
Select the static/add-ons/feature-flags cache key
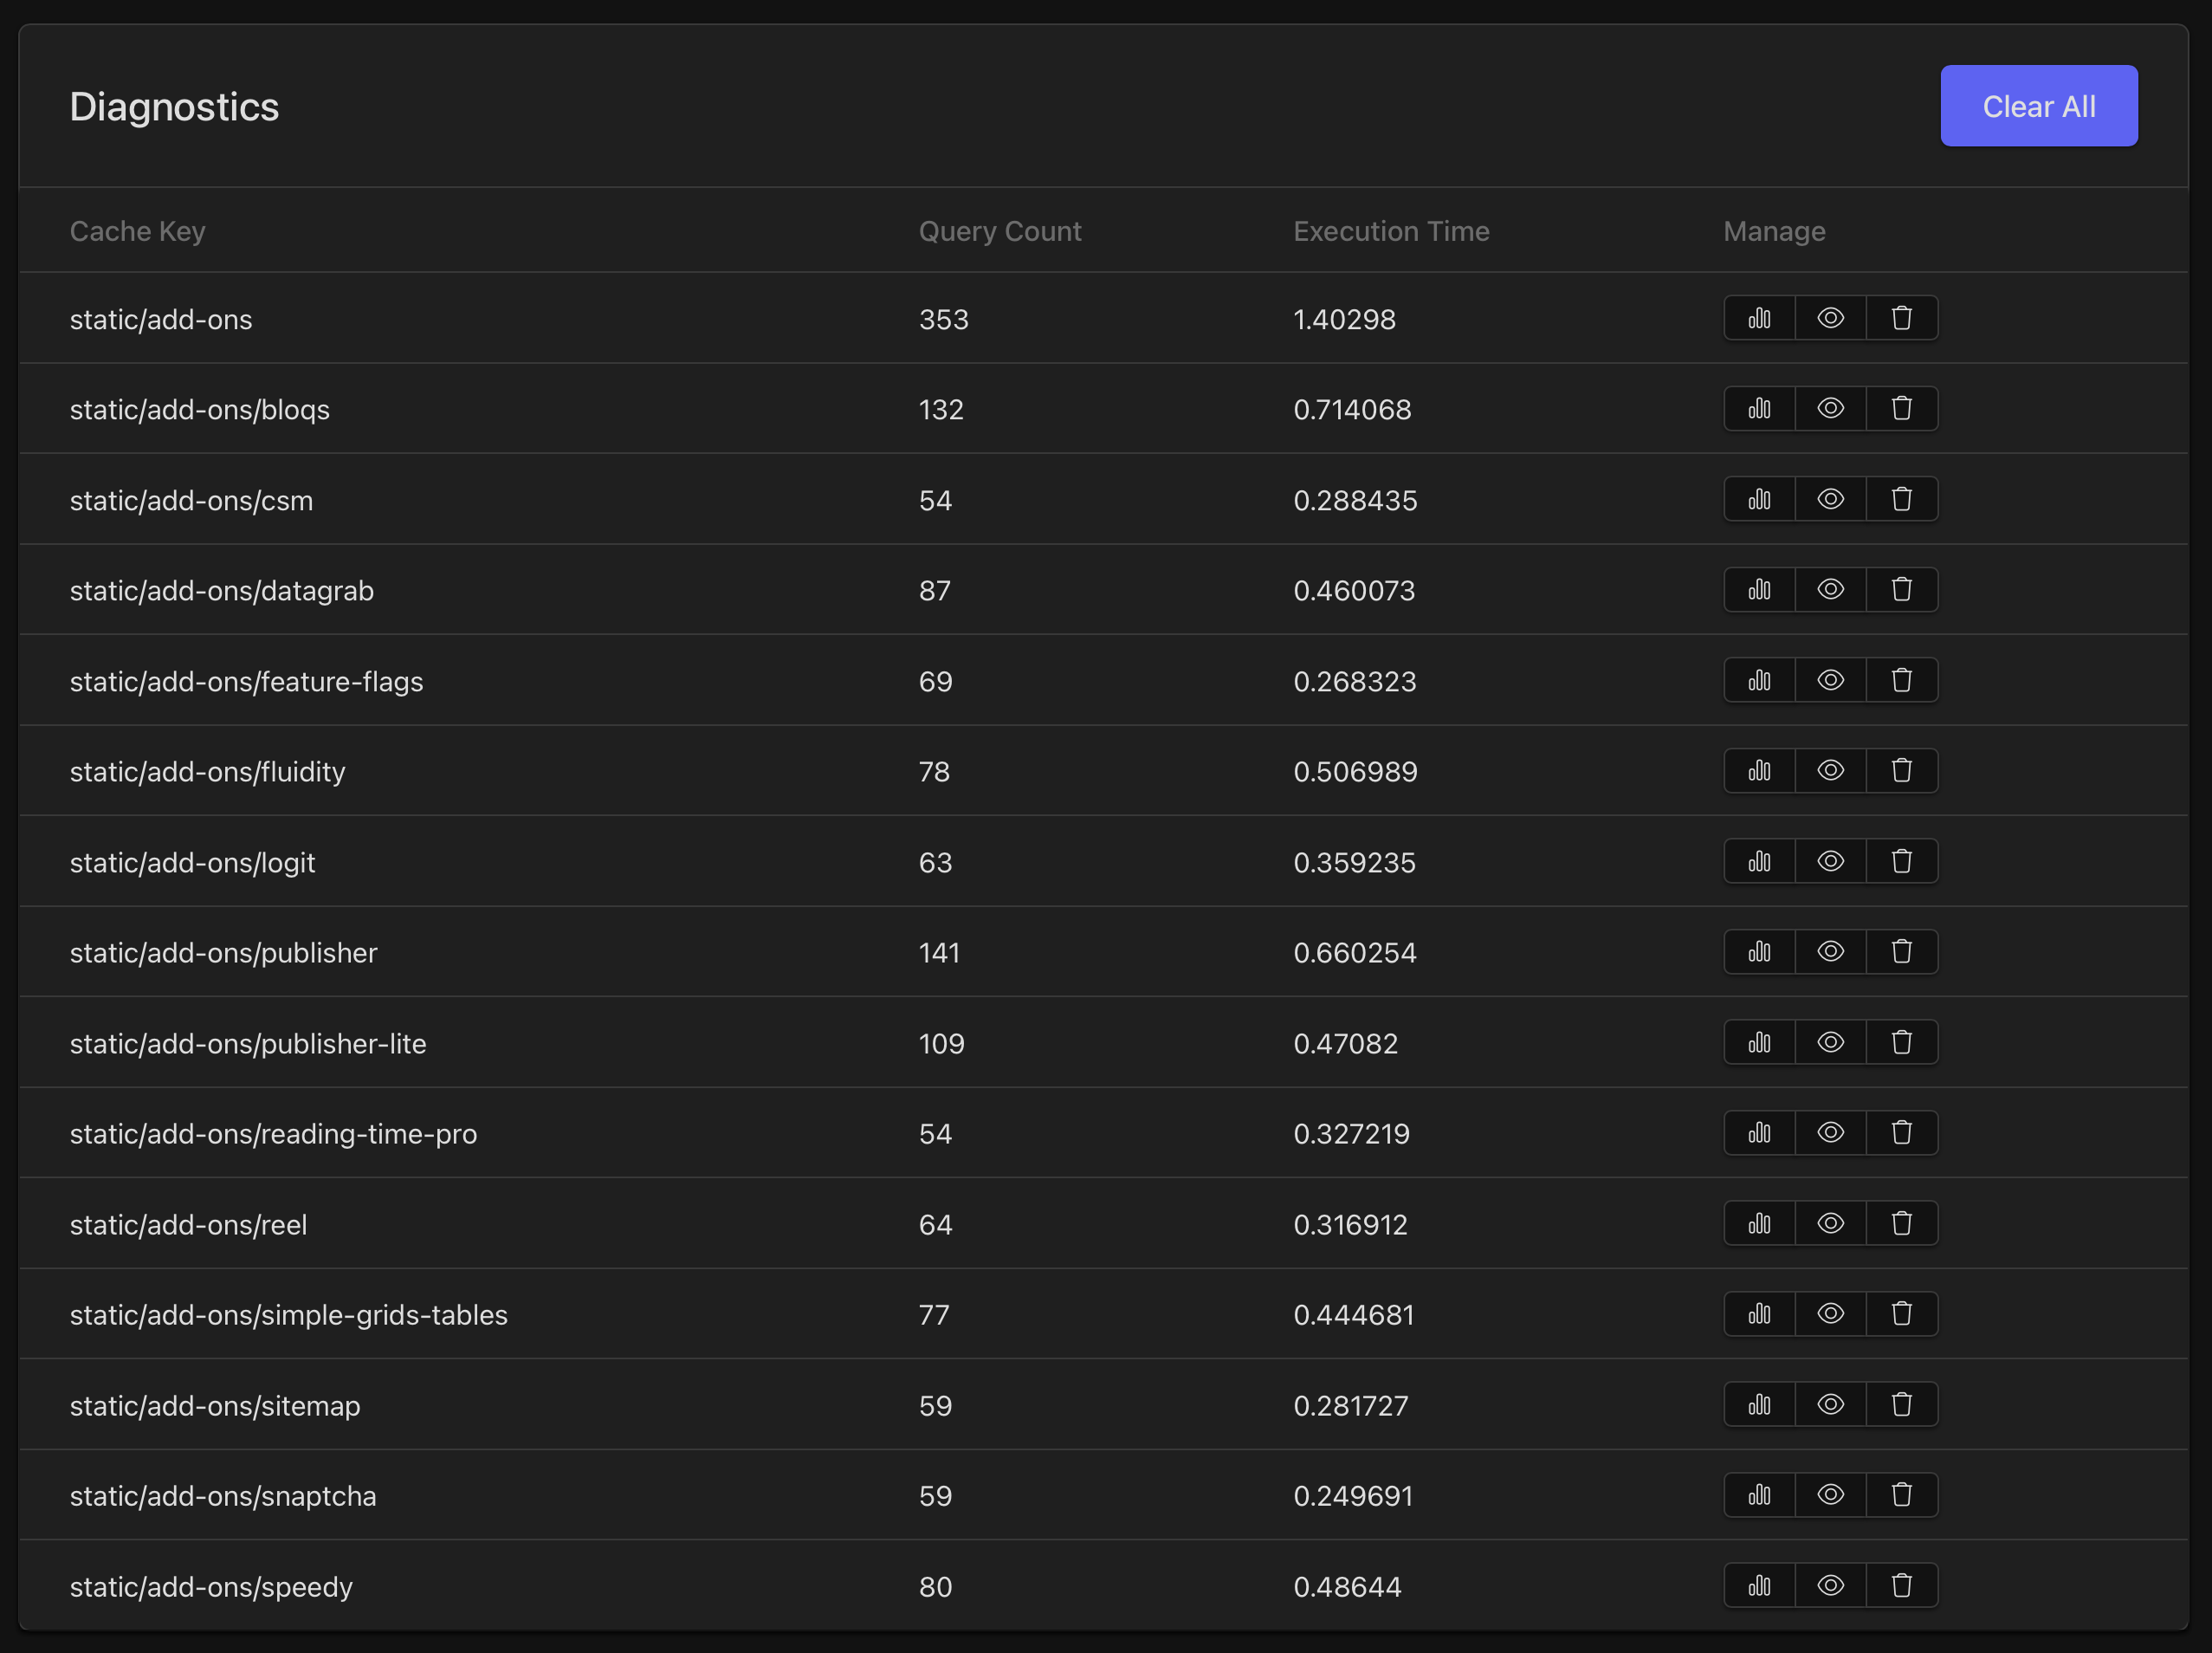click(246, 681)
